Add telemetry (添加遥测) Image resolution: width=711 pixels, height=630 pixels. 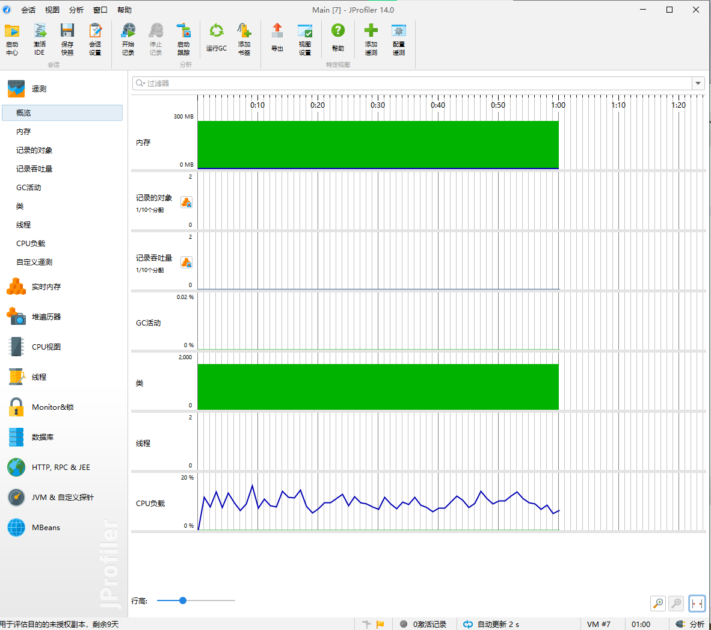coord(371,40)
